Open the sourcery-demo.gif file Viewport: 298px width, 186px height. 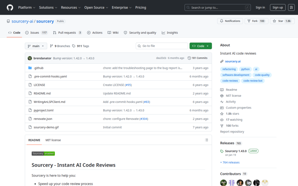[x=46, y=127]
